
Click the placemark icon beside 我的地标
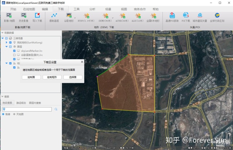(x=15, y=42)
